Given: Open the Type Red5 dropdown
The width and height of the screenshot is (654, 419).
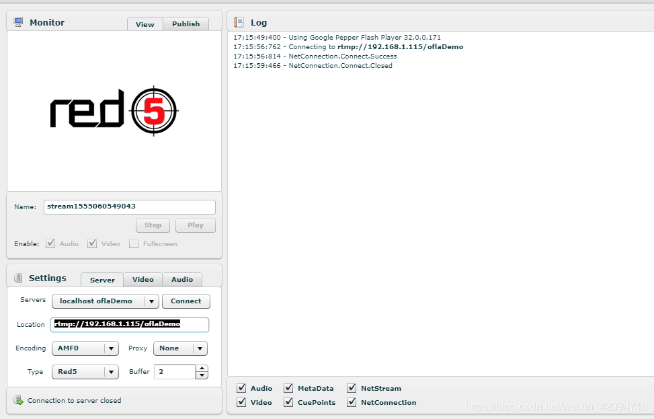Looking at the screenshot, I should click(x=85, y=372).
